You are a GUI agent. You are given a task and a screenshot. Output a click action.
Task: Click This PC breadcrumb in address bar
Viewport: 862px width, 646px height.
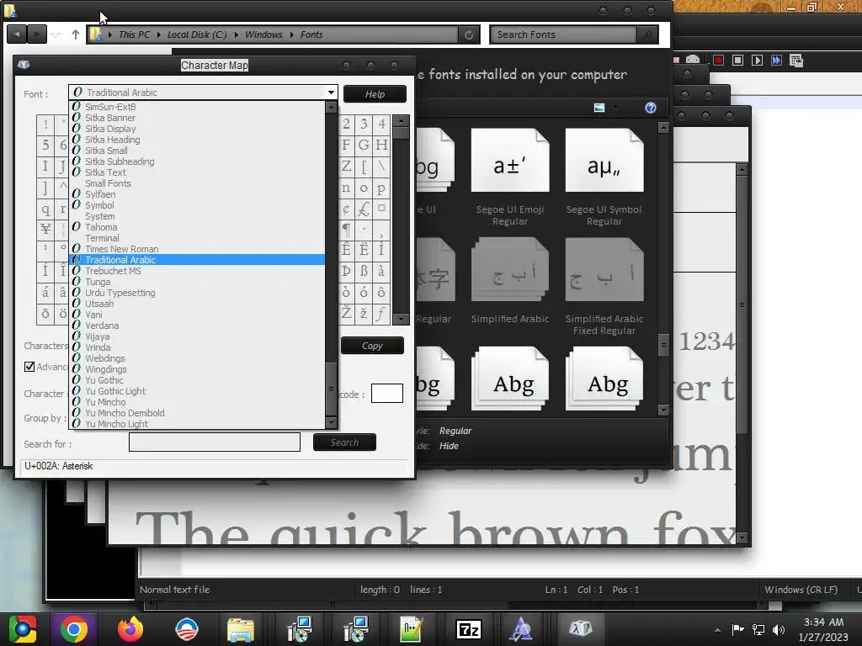134,34
